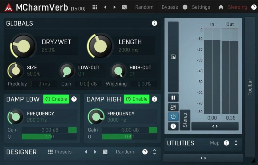Open the preset browser grid icon
This screenshot has height=165, width=258.
coord(95,7)
